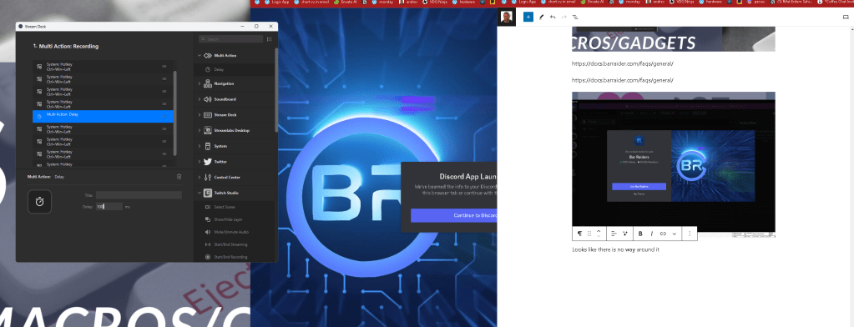Click the sparkle AI icon in block toolbar
The image size is (854, 327).
(625, 234)
